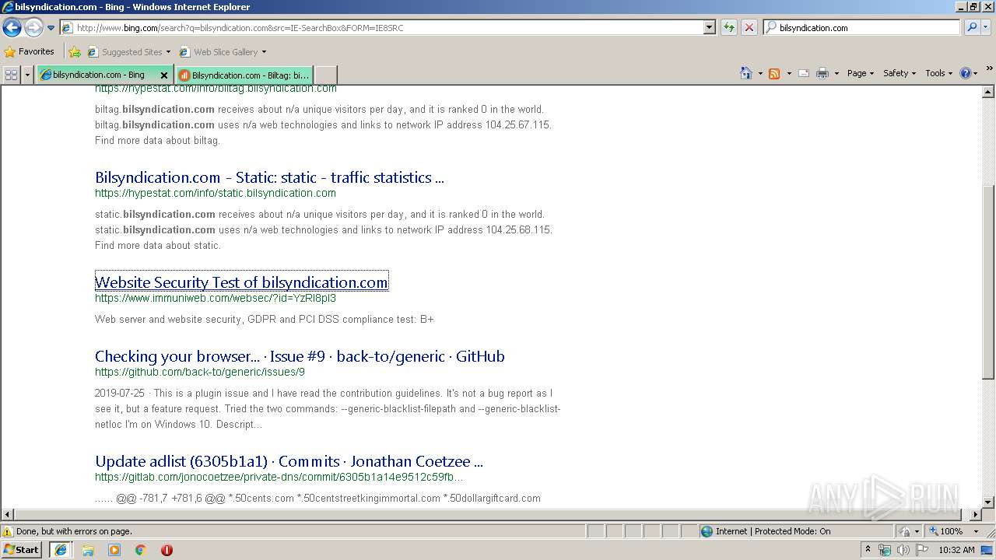This screenshot has height=560, width=996.
Task: Click the github.com/back-to/generic/issues/9 URL text
Action: point(200,372)
